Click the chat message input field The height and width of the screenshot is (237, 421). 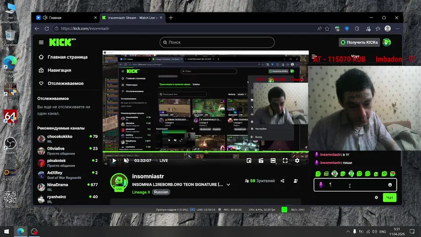click(x=355, y=185)
